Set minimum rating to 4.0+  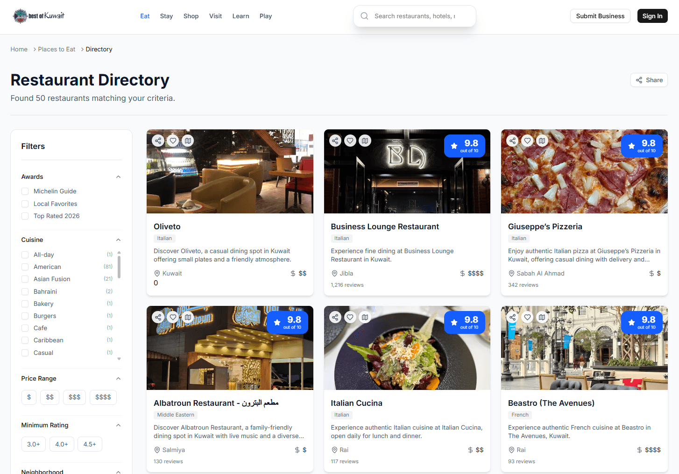tap(61, 444)
